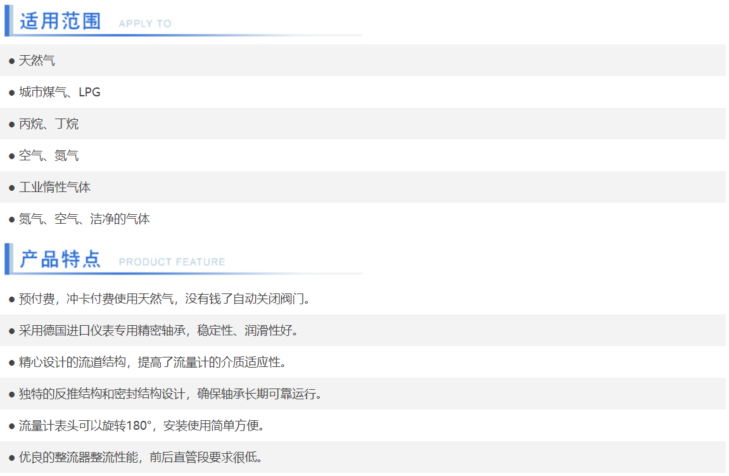Click the 适用范围 section heading
The image size is (729, 476).
point(60,21)
